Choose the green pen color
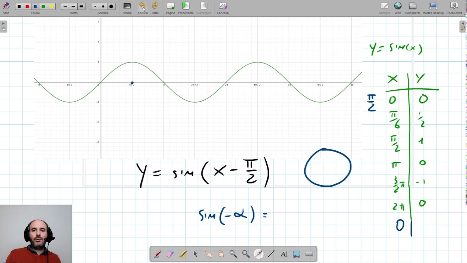This screenshot has height=263, width=467. [x=43, y=7]
